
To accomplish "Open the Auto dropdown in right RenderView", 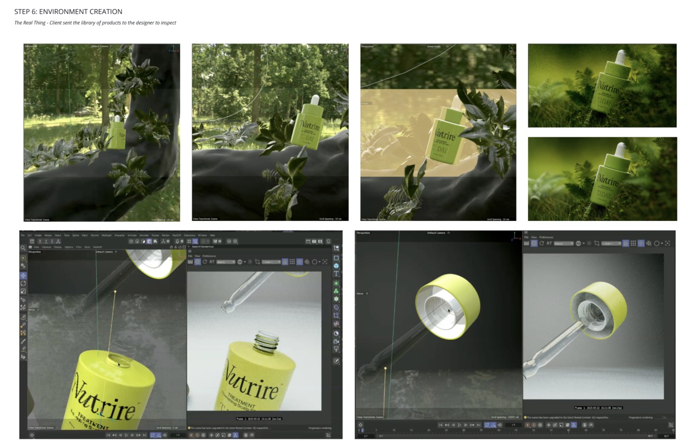I will tap(611, 244).
